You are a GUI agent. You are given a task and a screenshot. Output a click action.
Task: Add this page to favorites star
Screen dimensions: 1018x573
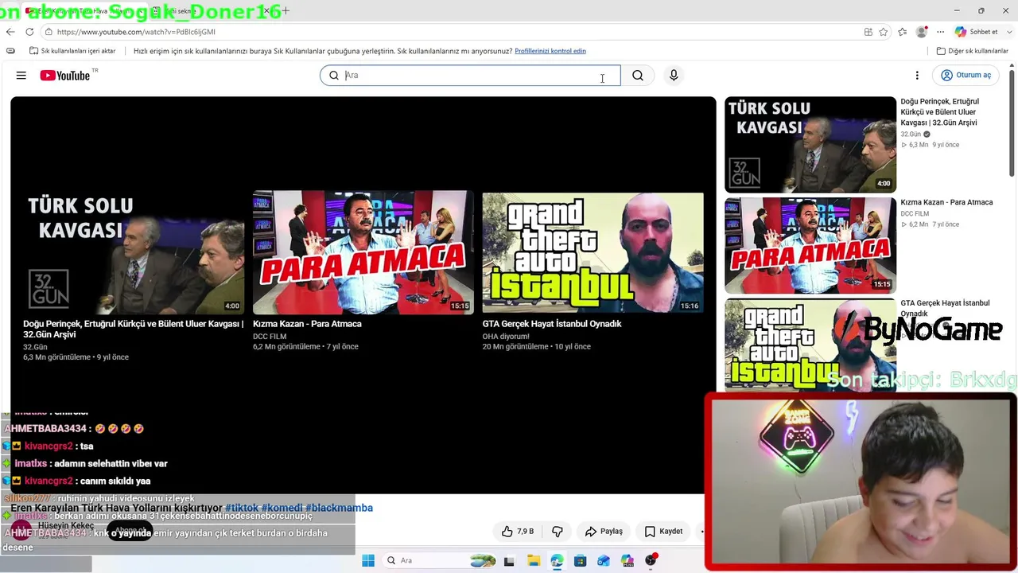884,32
